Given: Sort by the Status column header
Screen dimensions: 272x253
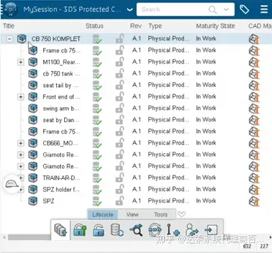Looking at the screenshot, I should coord(94,26).
